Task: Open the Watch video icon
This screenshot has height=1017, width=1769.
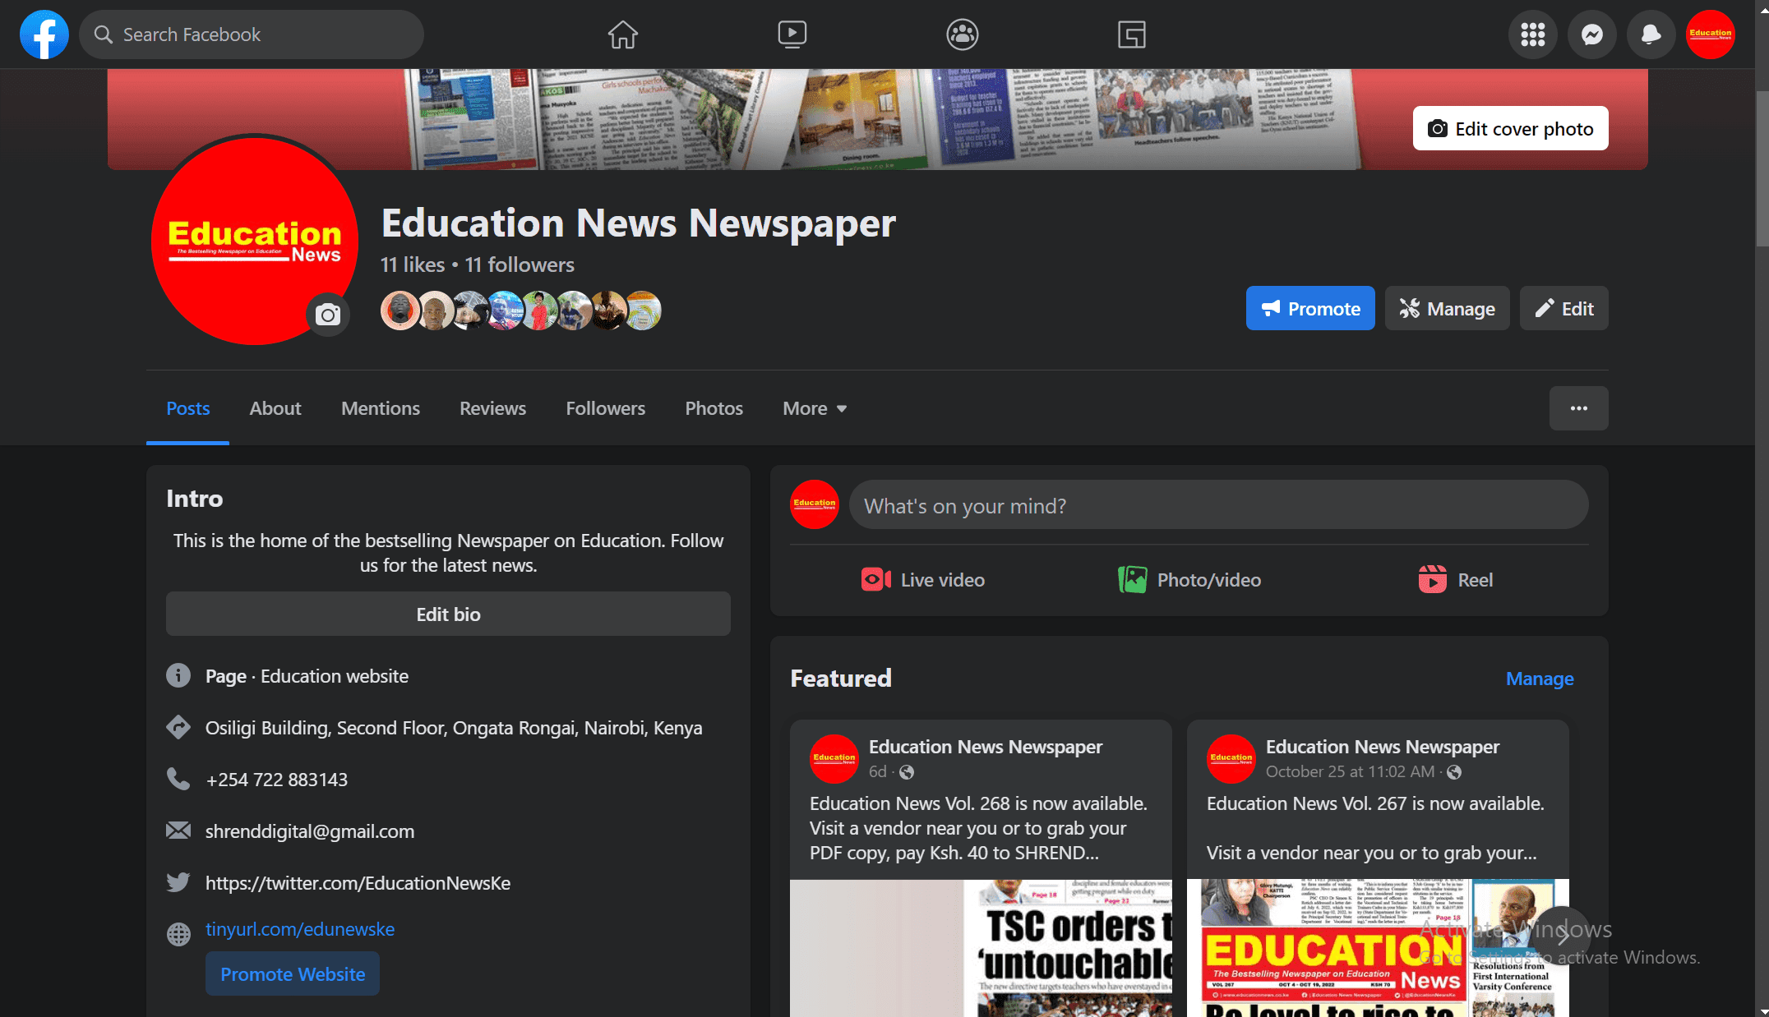Action: coord(792,35)
